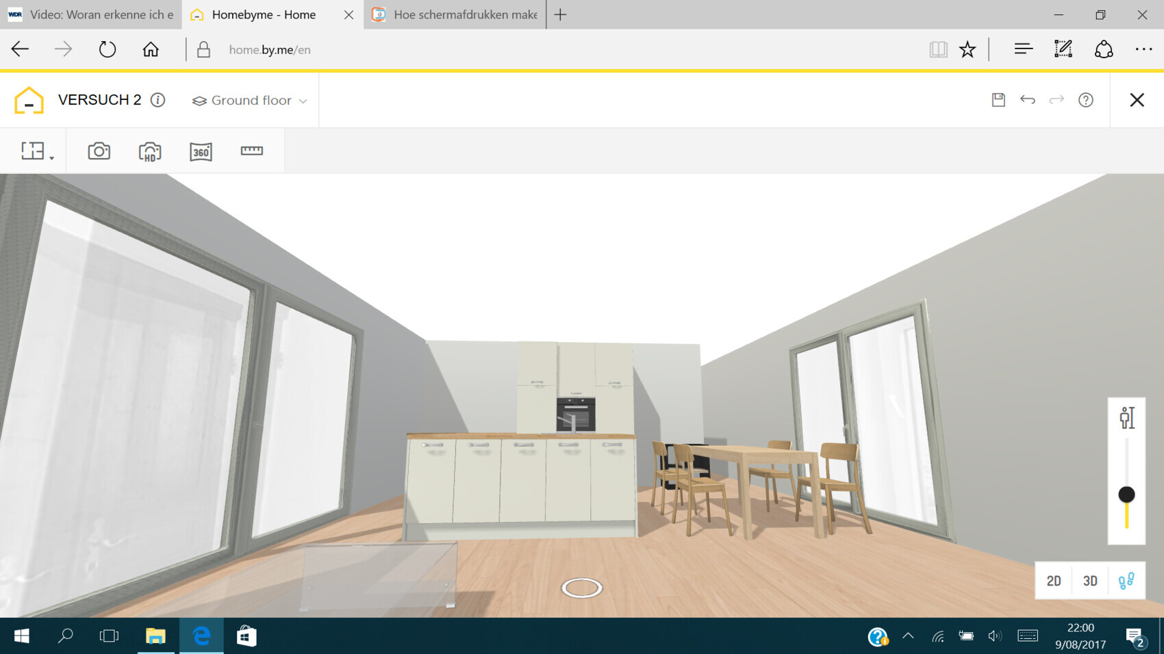Generate a 360 panorama view
The image size is (1164, 654).
pyautogui.click(x=201, y=151)
